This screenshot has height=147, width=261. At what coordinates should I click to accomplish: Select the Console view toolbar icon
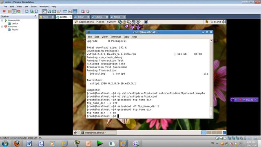pos(75,11)
